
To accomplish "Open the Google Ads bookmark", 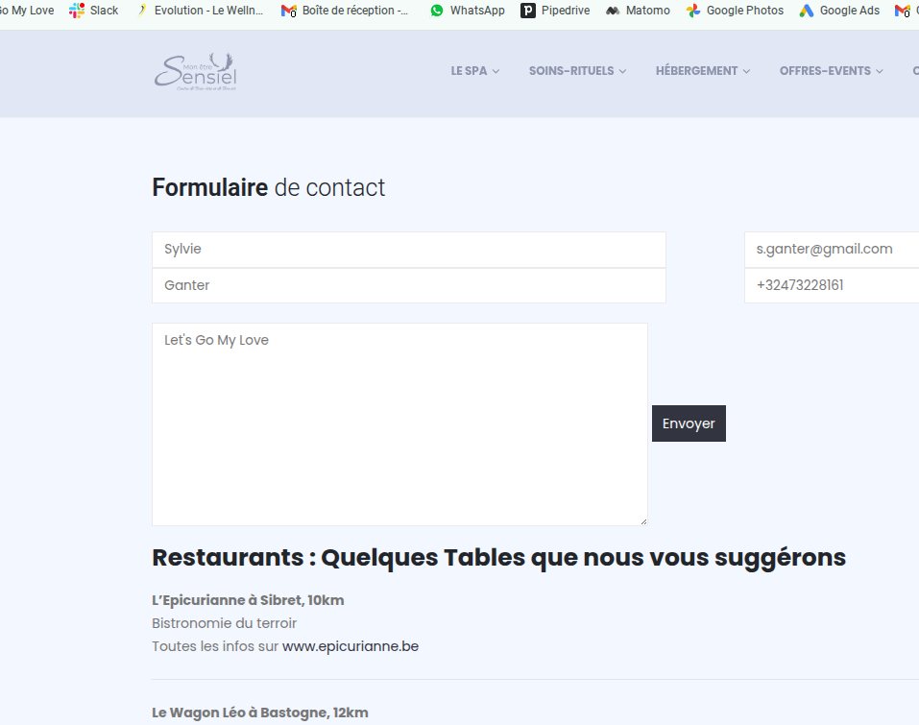I will 839,11.
